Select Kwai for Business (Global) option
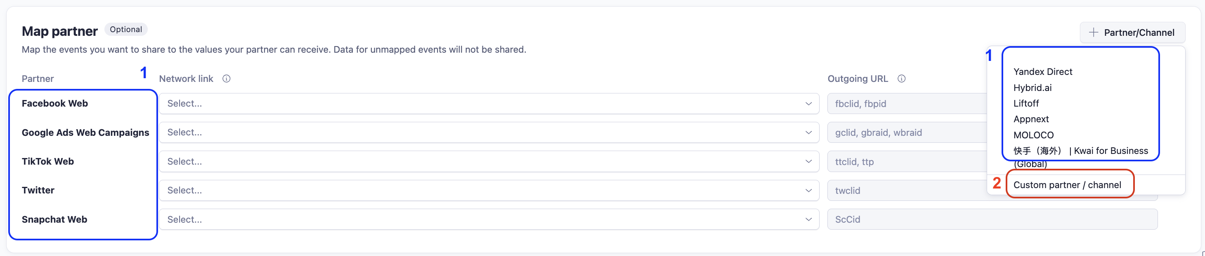 pos(1080,157)
